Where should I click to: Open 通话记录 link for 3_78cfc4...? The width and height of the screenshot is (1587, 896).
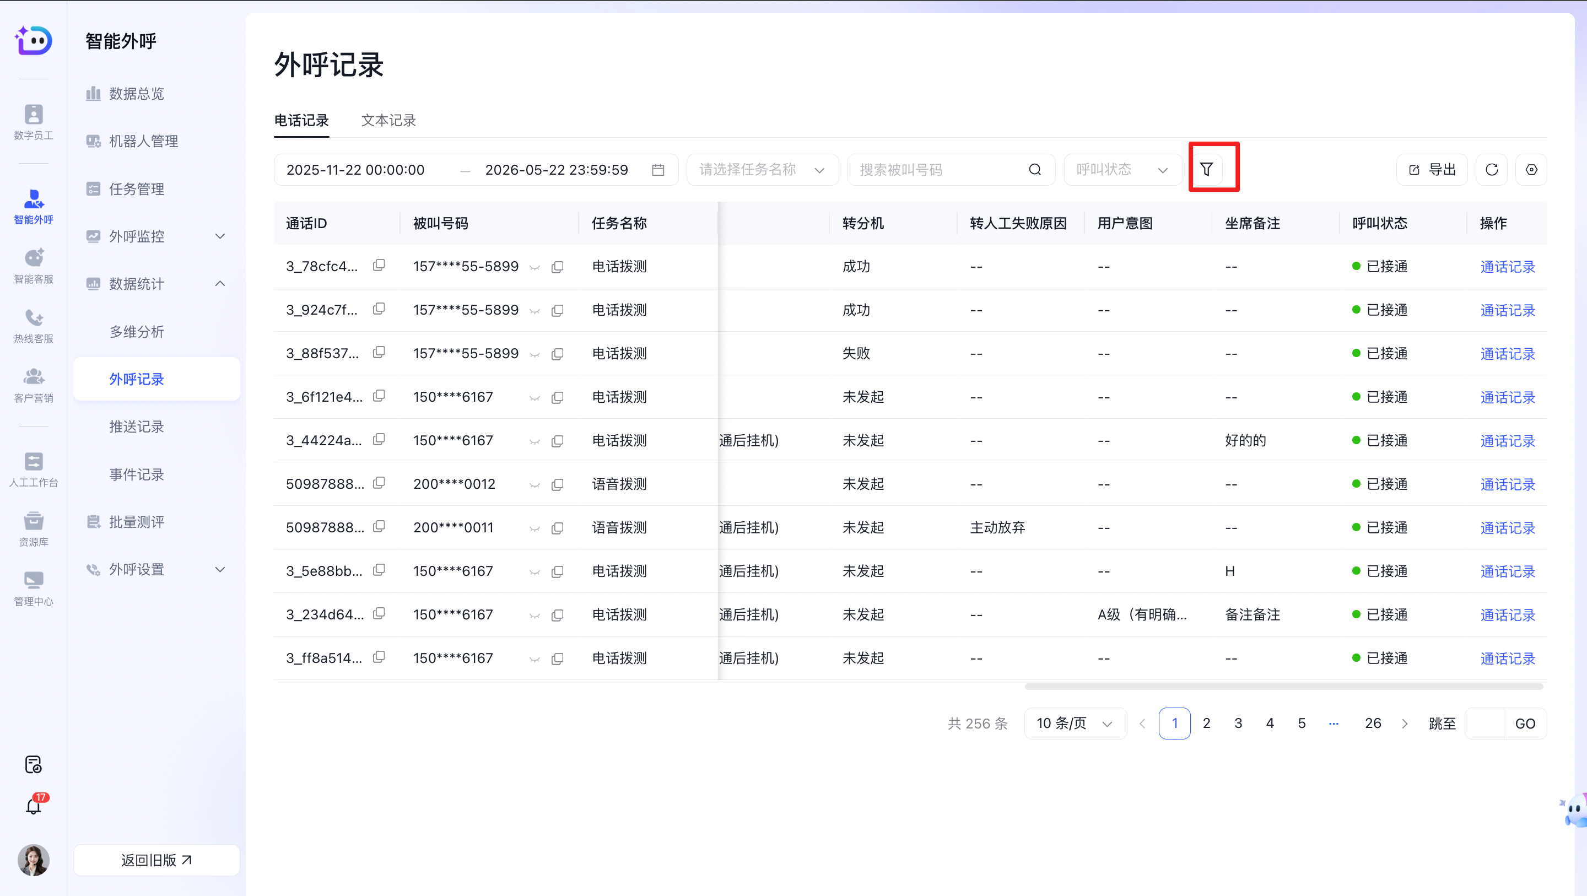(x=1507, y=266)
